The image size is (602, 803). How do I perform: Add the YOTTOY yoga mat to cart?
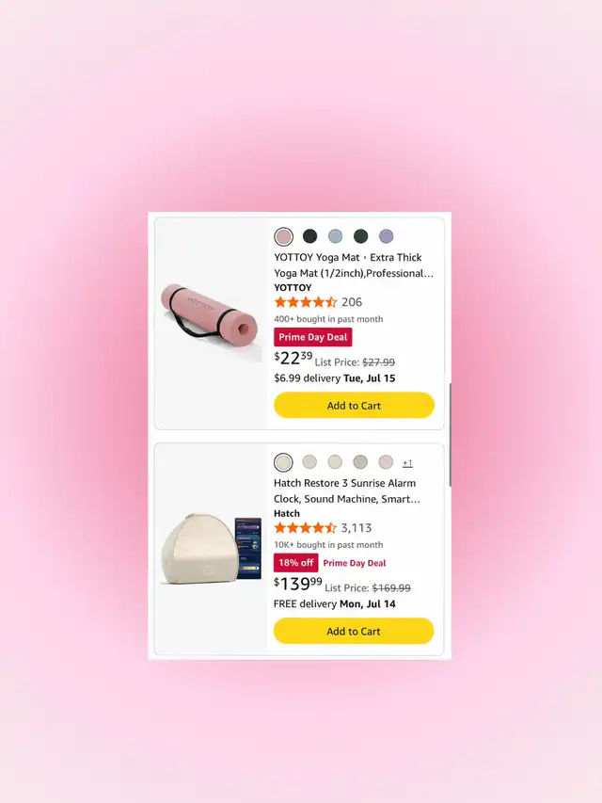pos(354,405)
